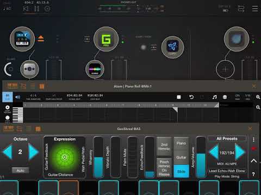The image size is (261, 195).
Task: Toggle Pinch Hrmnic On Release button
Action: coord(164,168)
